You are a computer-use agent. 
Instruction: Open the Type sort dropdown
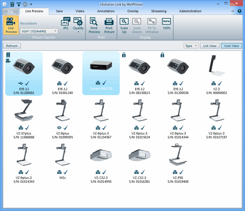pos(191,46)
